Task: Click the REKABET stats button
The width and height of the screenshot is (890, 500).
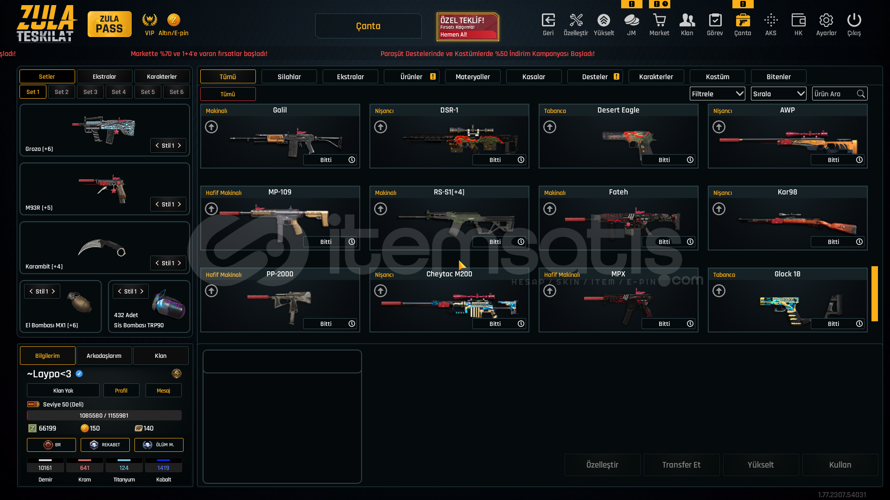Action: [x=105, y=445]
